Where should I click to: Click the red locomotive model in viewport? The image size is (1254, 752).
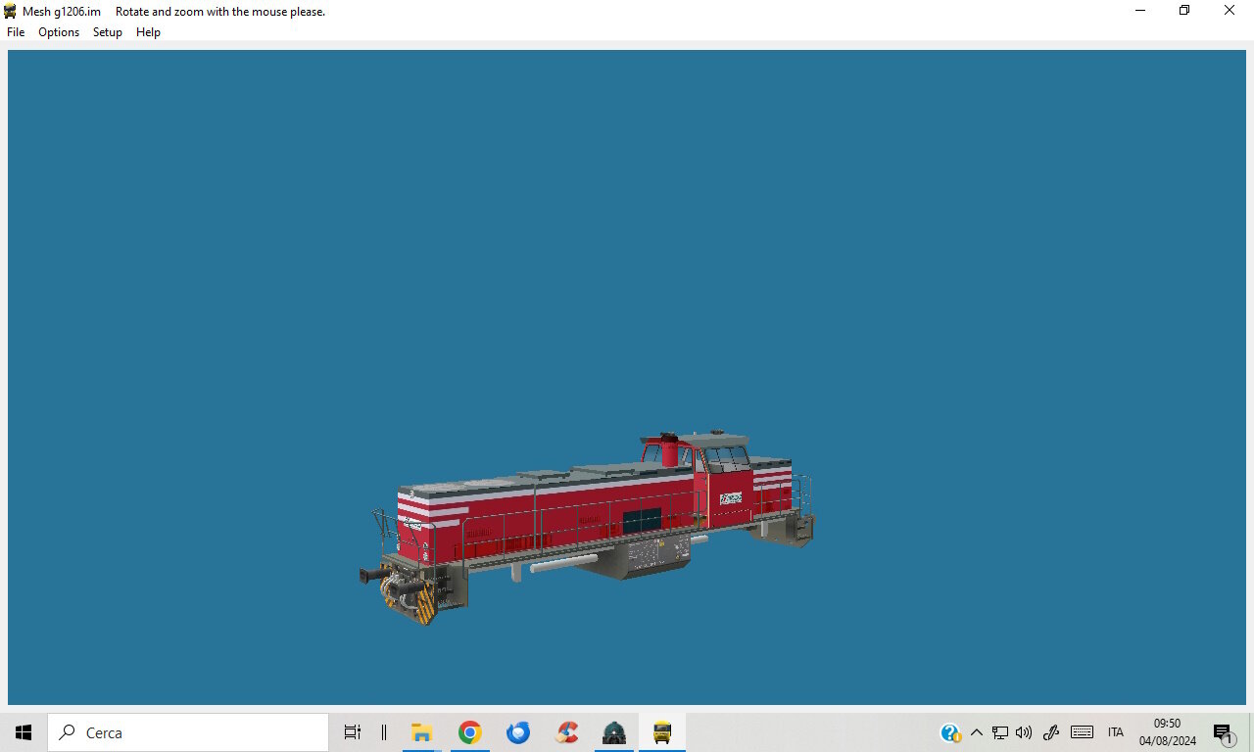pyautogui.click(x=588, y=529)
